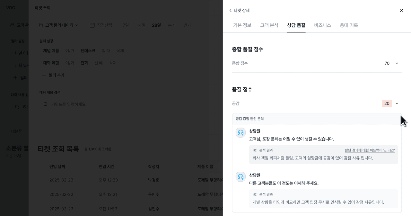411x216 pixels.
Task: Click the 종합 품질 점수 heading
Action: coord(248,49)
